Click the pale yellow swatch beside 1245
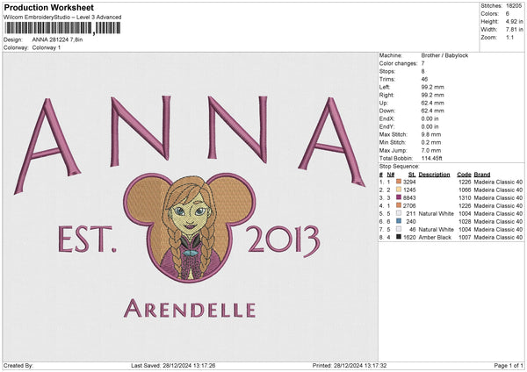527x372 pixels. click(399, 190)
